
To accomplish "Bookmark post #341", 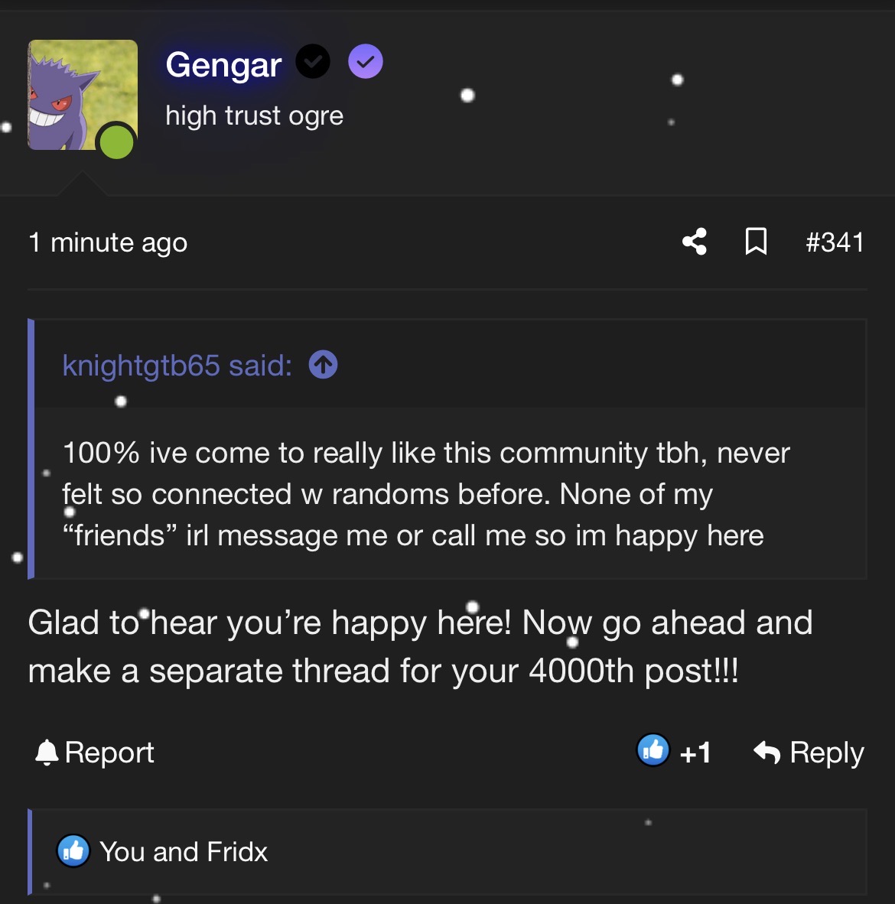I will [x=756, y=242].
